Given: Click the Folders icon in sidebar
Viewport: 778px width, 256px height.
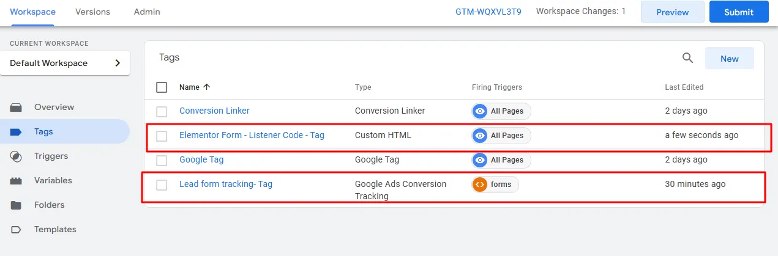Looking at the screenshot, I should (x=16, y=205).
